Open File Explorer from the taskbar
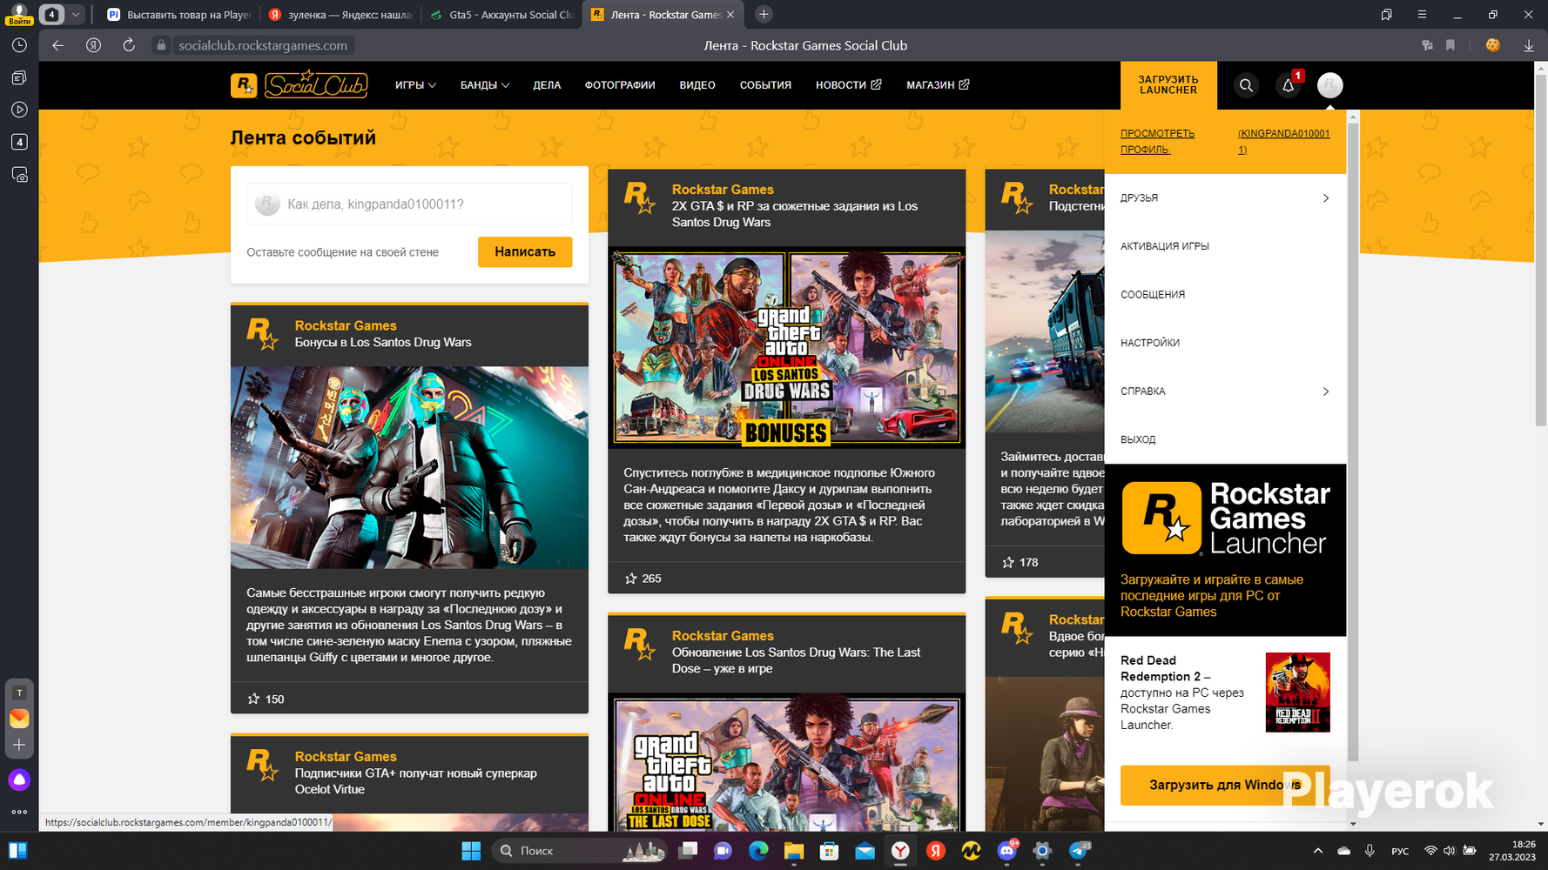Image resolution: width=1548 pixels, height=870 pixels. (793, 850)
